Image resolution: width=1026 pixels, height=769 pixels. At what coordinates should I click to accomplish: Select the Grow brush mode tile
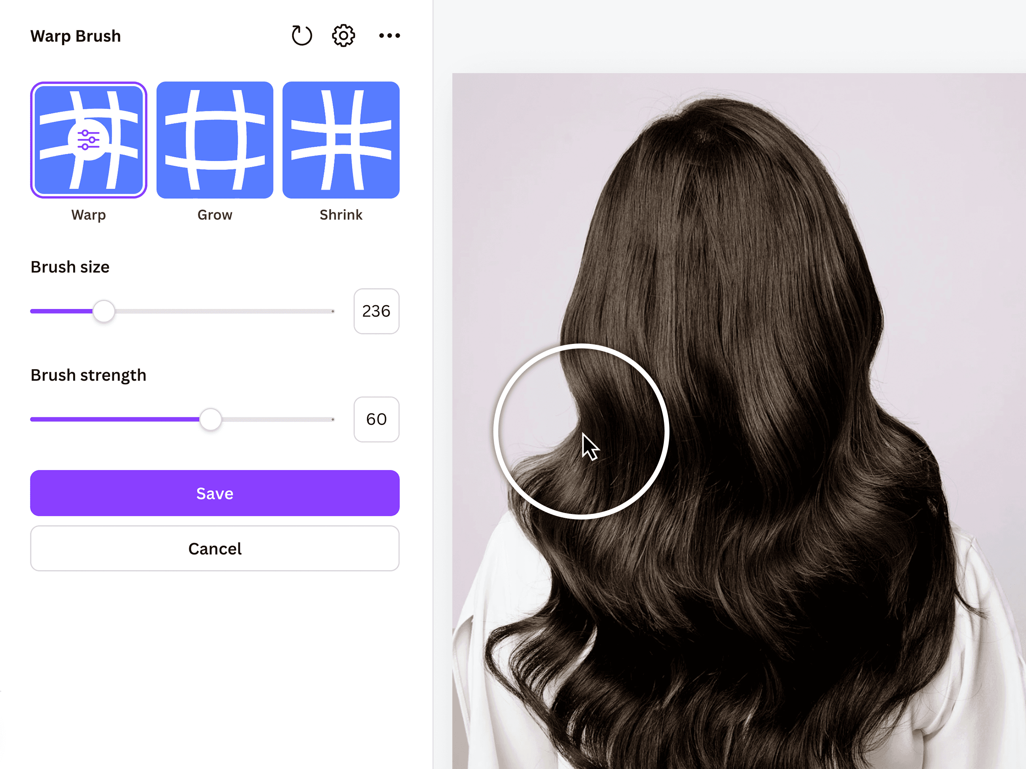(x=215, y=140)
